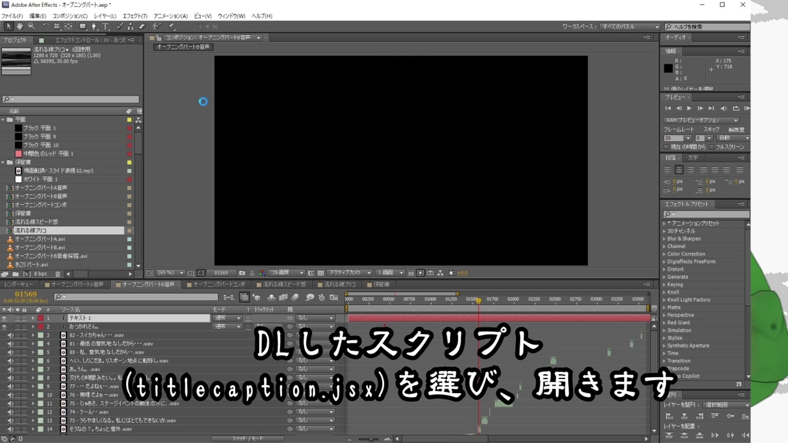Enable the 現在の時間から checkbox

(x=667, y=147)
